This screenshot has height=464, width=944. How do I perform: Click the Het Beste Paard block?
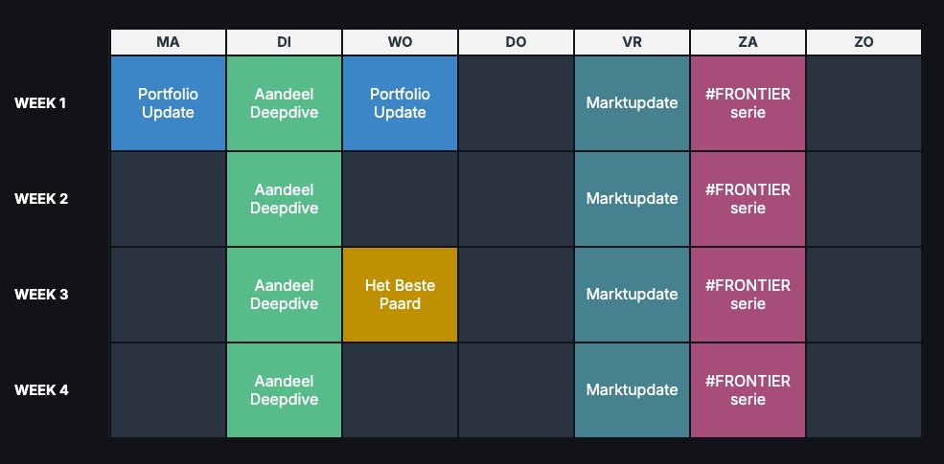[400, 295]
